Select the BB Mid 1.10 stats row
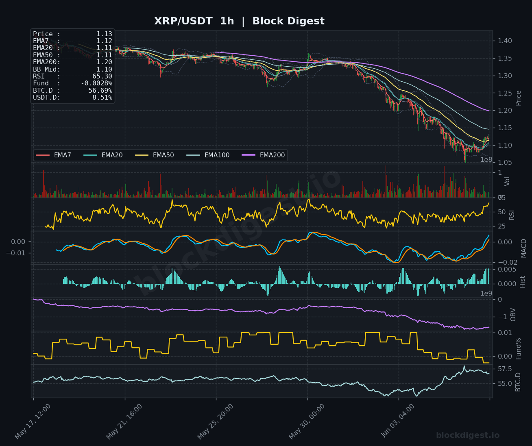 tap(72, 70)
